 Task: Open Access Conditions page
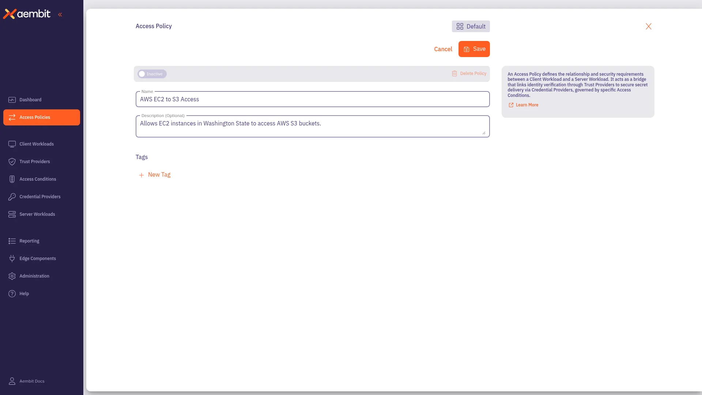(42, 179)
